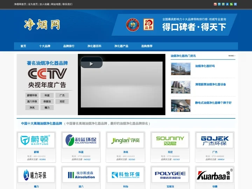
Task: Click the 科怡环保 brand logo
Action: (x=126, y=175)
